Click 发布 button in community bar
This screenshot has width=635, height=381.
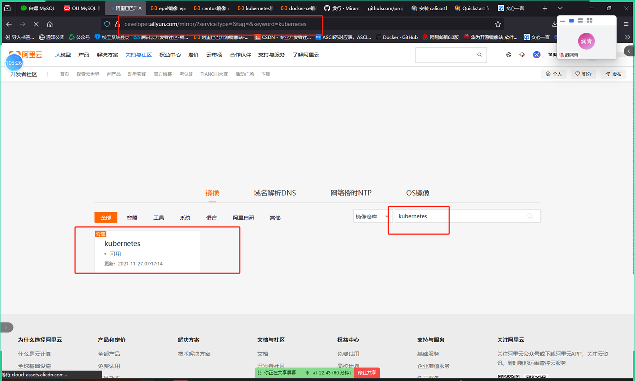click(x=613, y=74)
